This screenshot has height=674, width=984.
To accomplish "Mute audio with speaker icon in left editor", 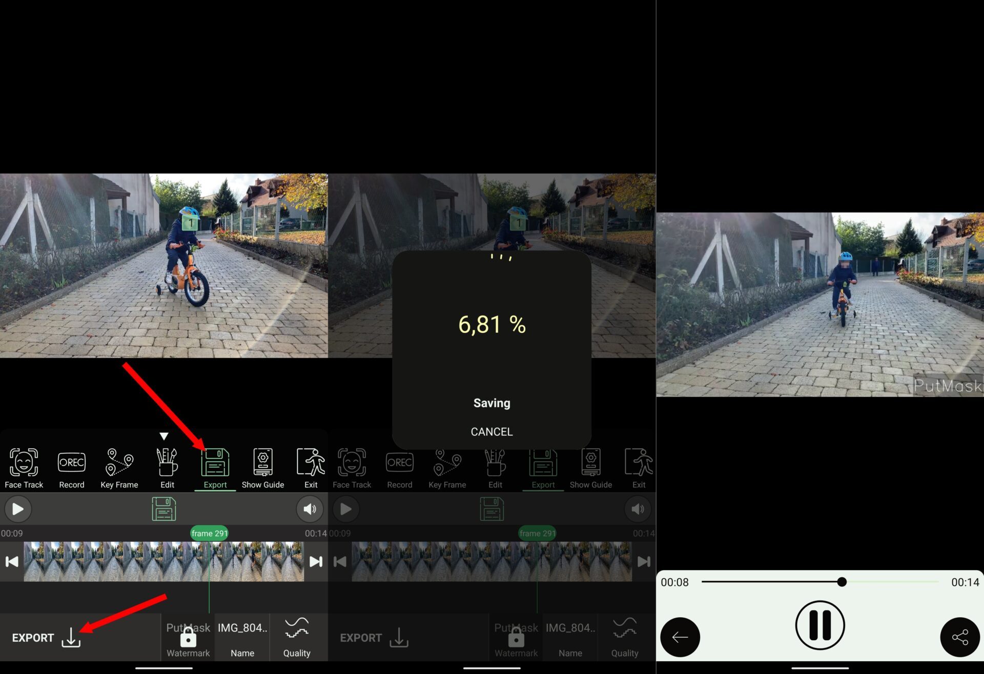I will (310, 509).
